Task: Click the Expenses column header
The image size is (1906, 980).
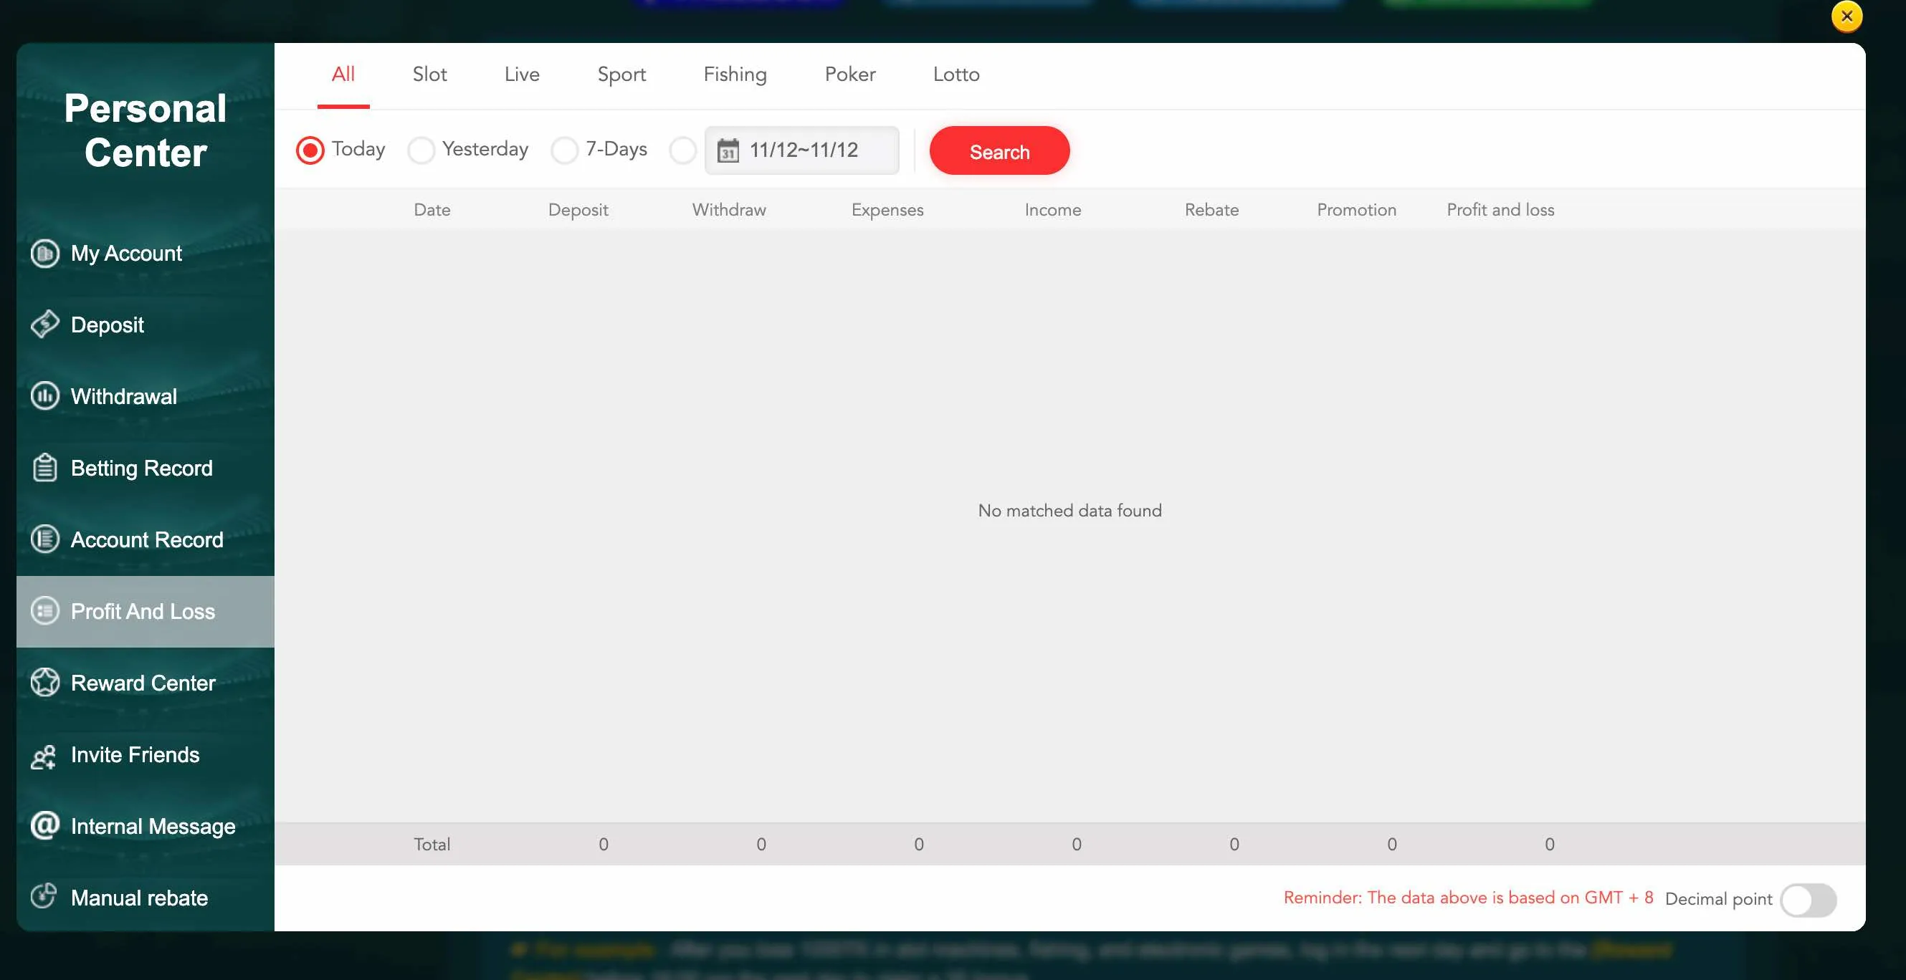Action: point(887,210)
